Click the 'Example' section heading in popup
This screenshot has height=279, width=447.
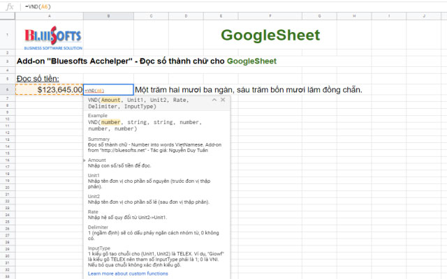click(98, 115)
